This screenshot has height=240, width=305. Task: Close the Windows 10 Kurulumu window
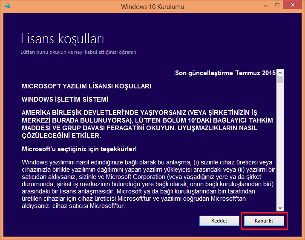(x=293, y=5)
